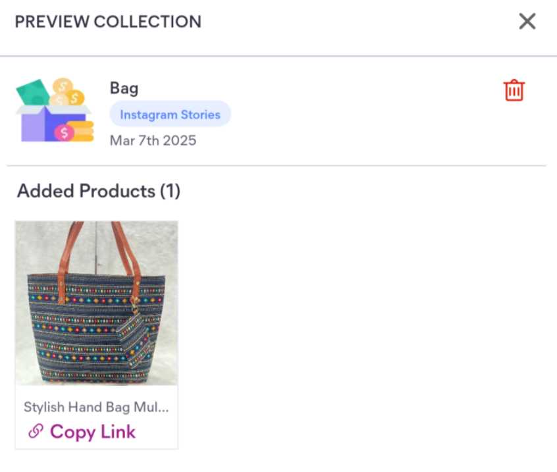Click the Copy Link text label
557x472 pixels.
[93, 432]
